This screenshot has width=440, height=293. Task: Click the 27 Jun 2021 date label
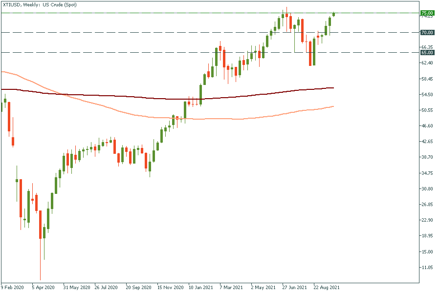click(294, 287)
